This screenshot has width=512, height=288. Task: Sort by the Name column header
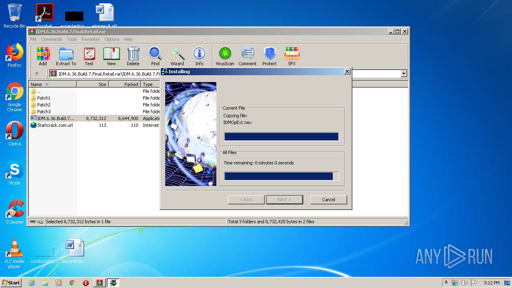click(x=53, y=84)
